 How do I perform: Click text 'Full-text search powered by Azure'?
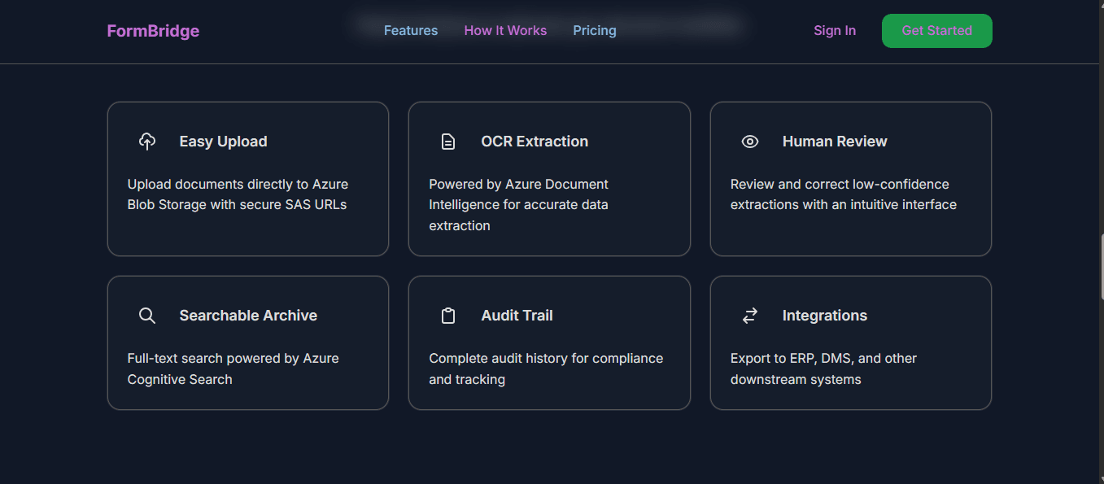233,358
